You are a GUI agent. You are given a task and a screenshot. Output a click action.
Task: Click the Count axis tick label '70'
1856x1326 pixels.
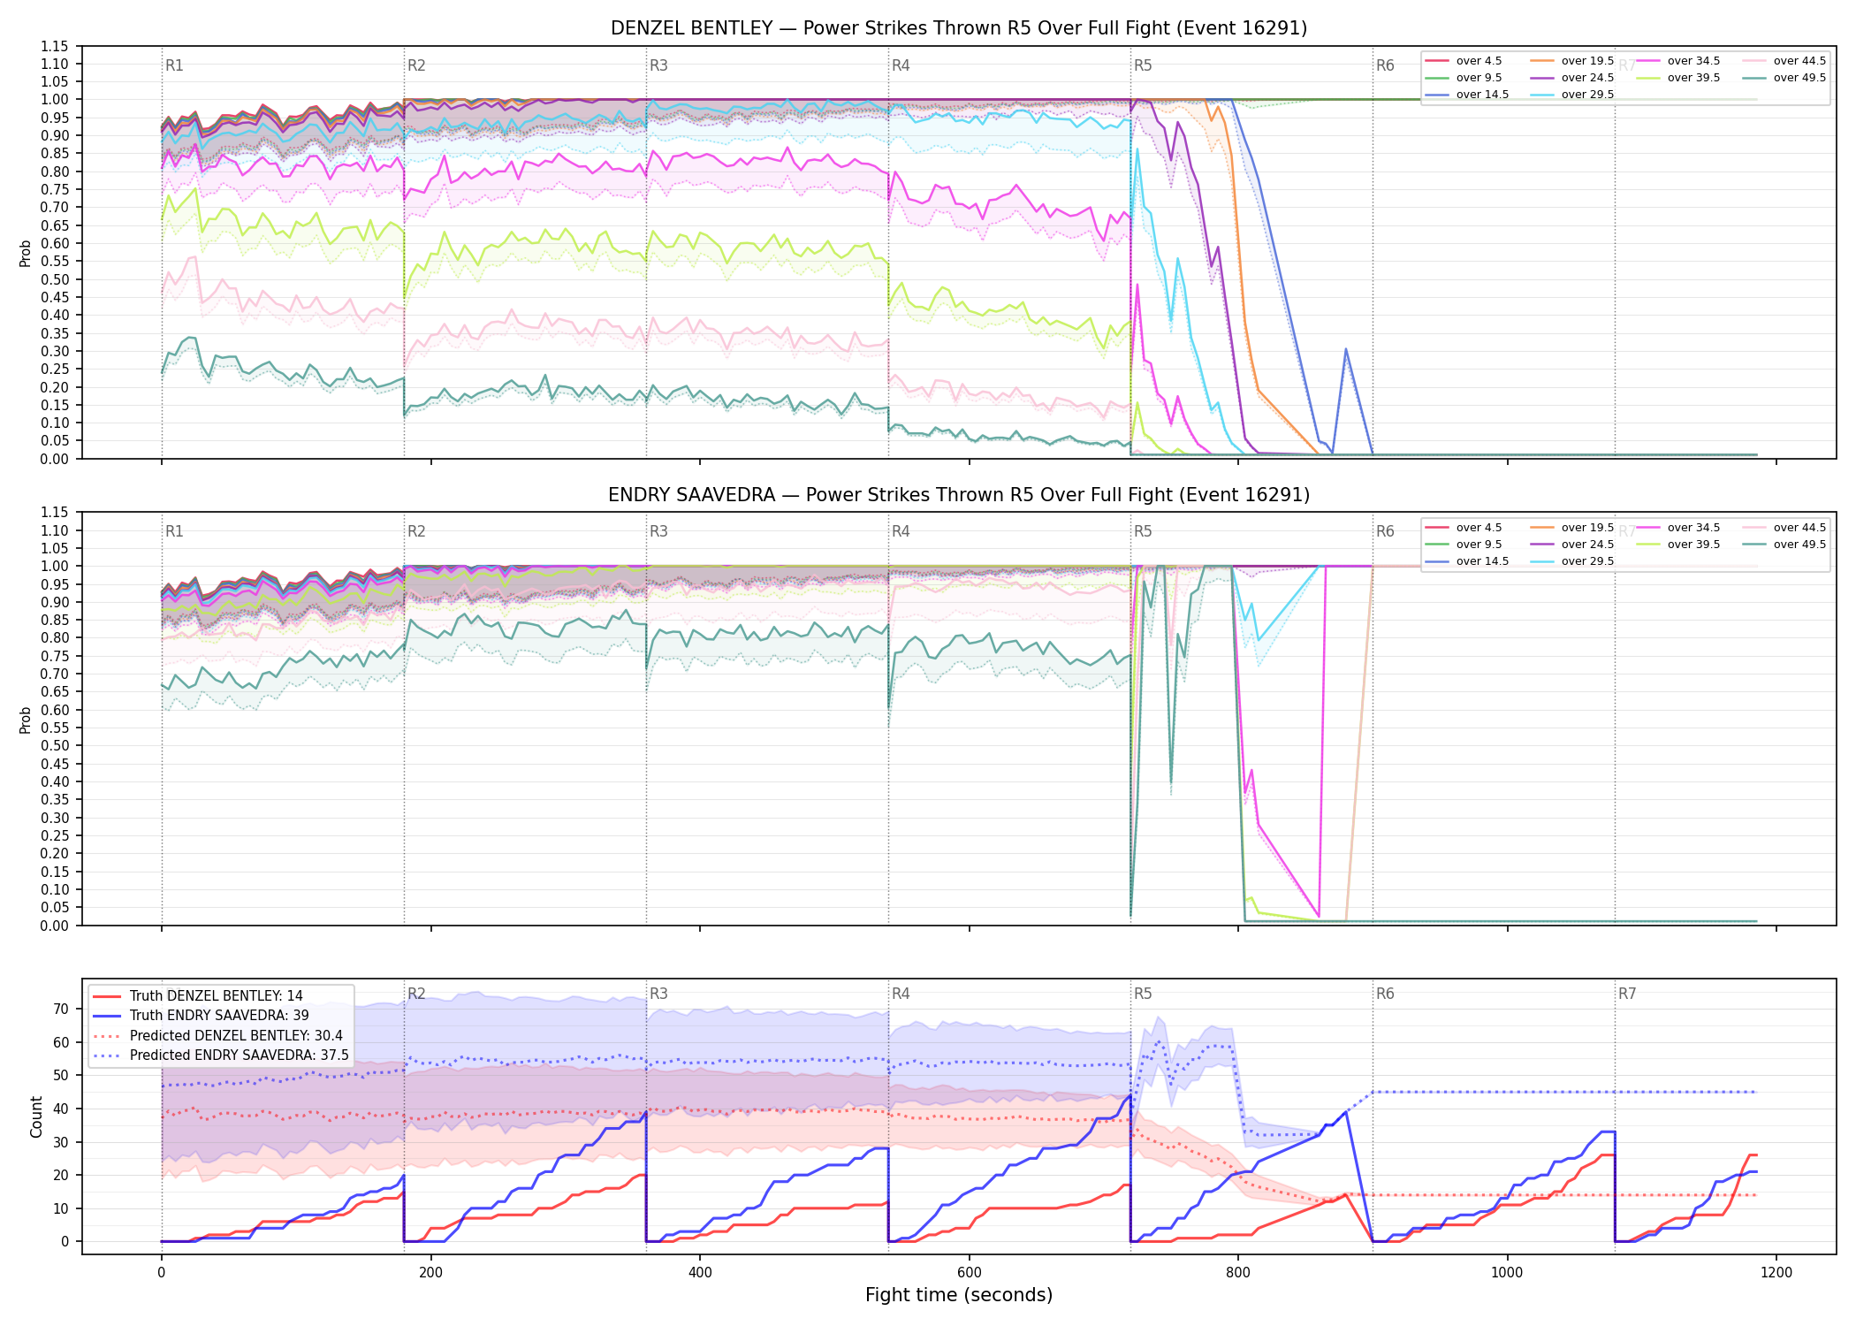pos(61,1010)
